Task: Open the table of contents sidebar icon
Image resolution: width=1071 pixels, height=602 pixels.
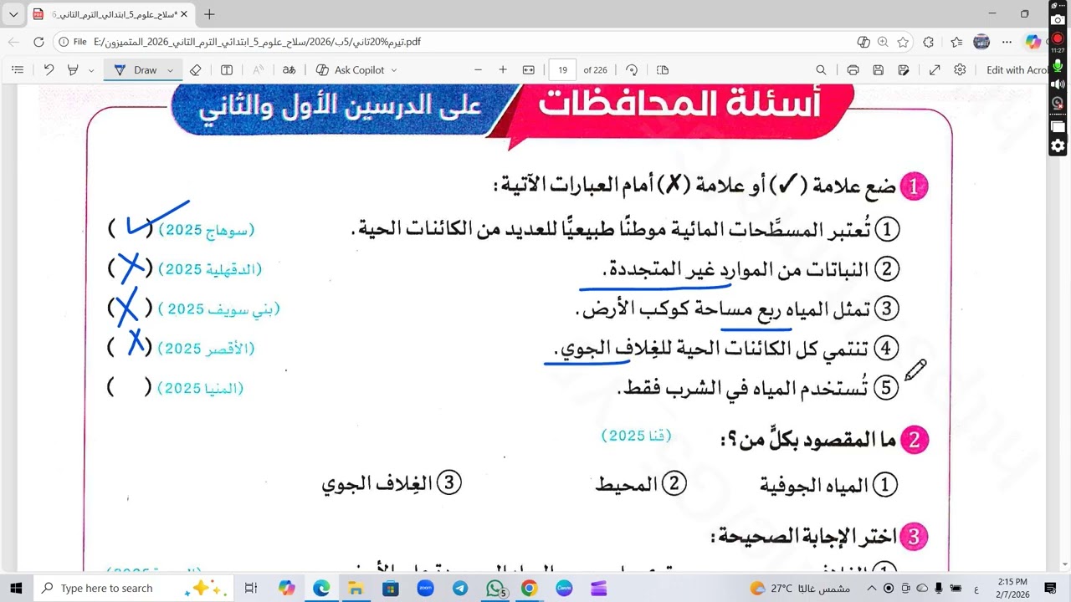Action: click(x=18, y=70)
